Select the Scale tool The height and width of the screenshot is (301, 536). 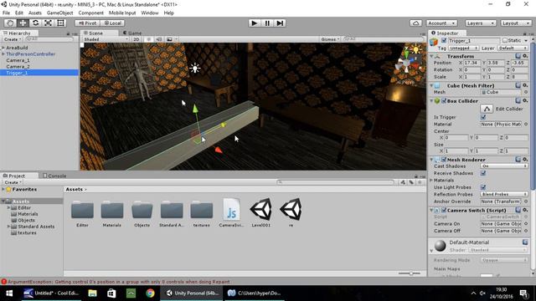[x=48, y=23]
